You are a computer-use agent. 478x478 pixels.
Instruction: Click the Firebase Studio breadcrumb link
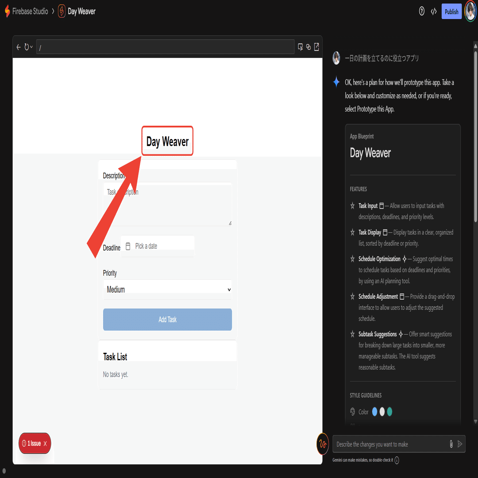tap(30, 11)
